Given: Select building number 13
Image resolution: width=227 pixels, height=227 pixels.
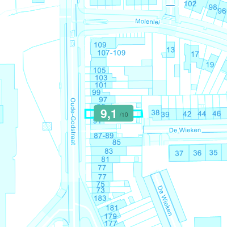Looking at the screenshot, I should click(x=170, y=50).
